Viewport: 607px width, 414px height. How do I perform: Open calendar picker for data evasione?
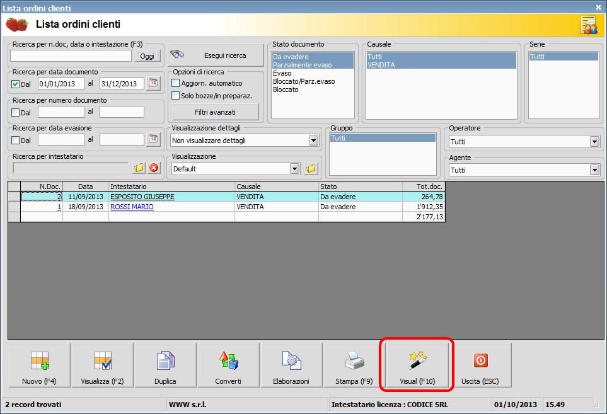(153, 139)
